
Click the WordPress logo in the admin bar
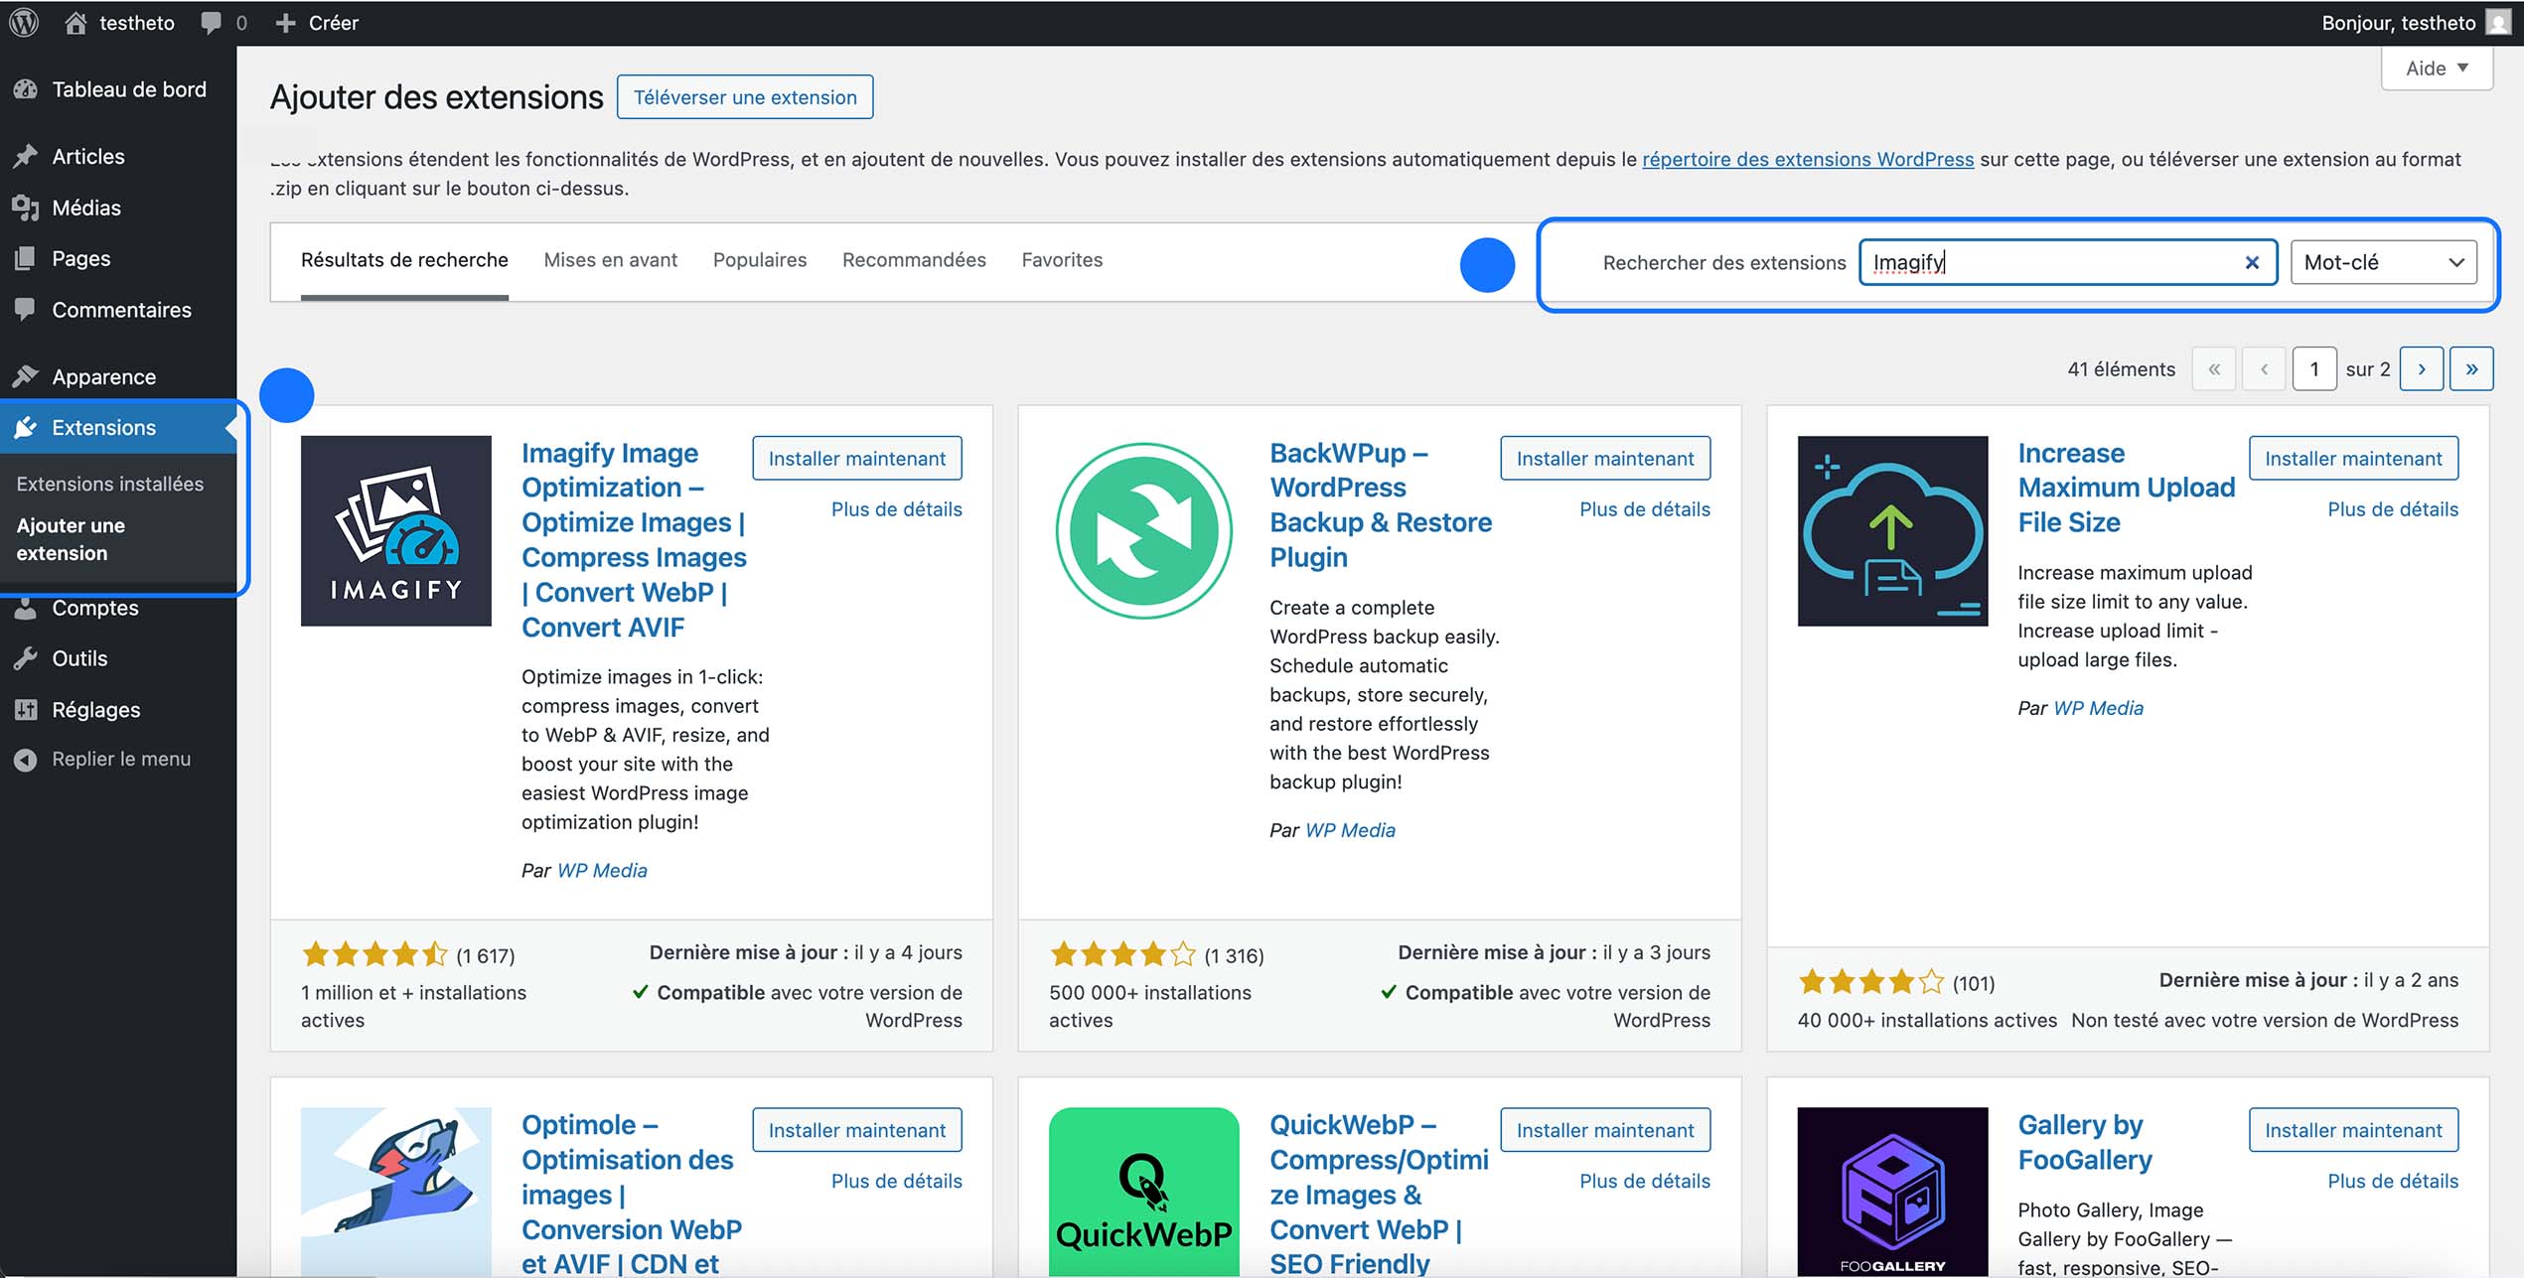[23, 22]
